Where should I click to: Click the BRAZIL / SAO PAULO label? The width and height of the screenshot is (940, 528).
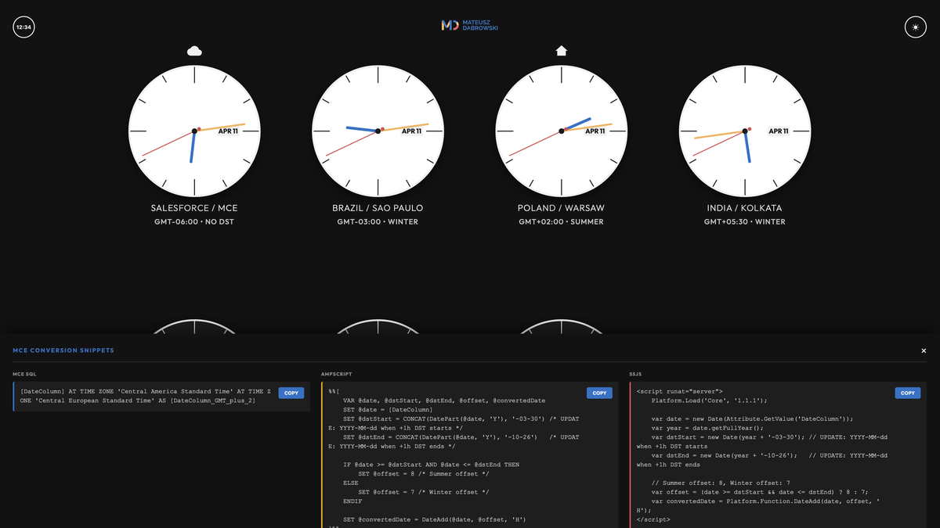point(378,208)
